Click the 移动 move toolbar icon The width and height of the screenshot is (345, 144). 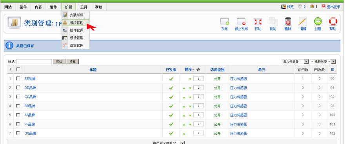258,22
